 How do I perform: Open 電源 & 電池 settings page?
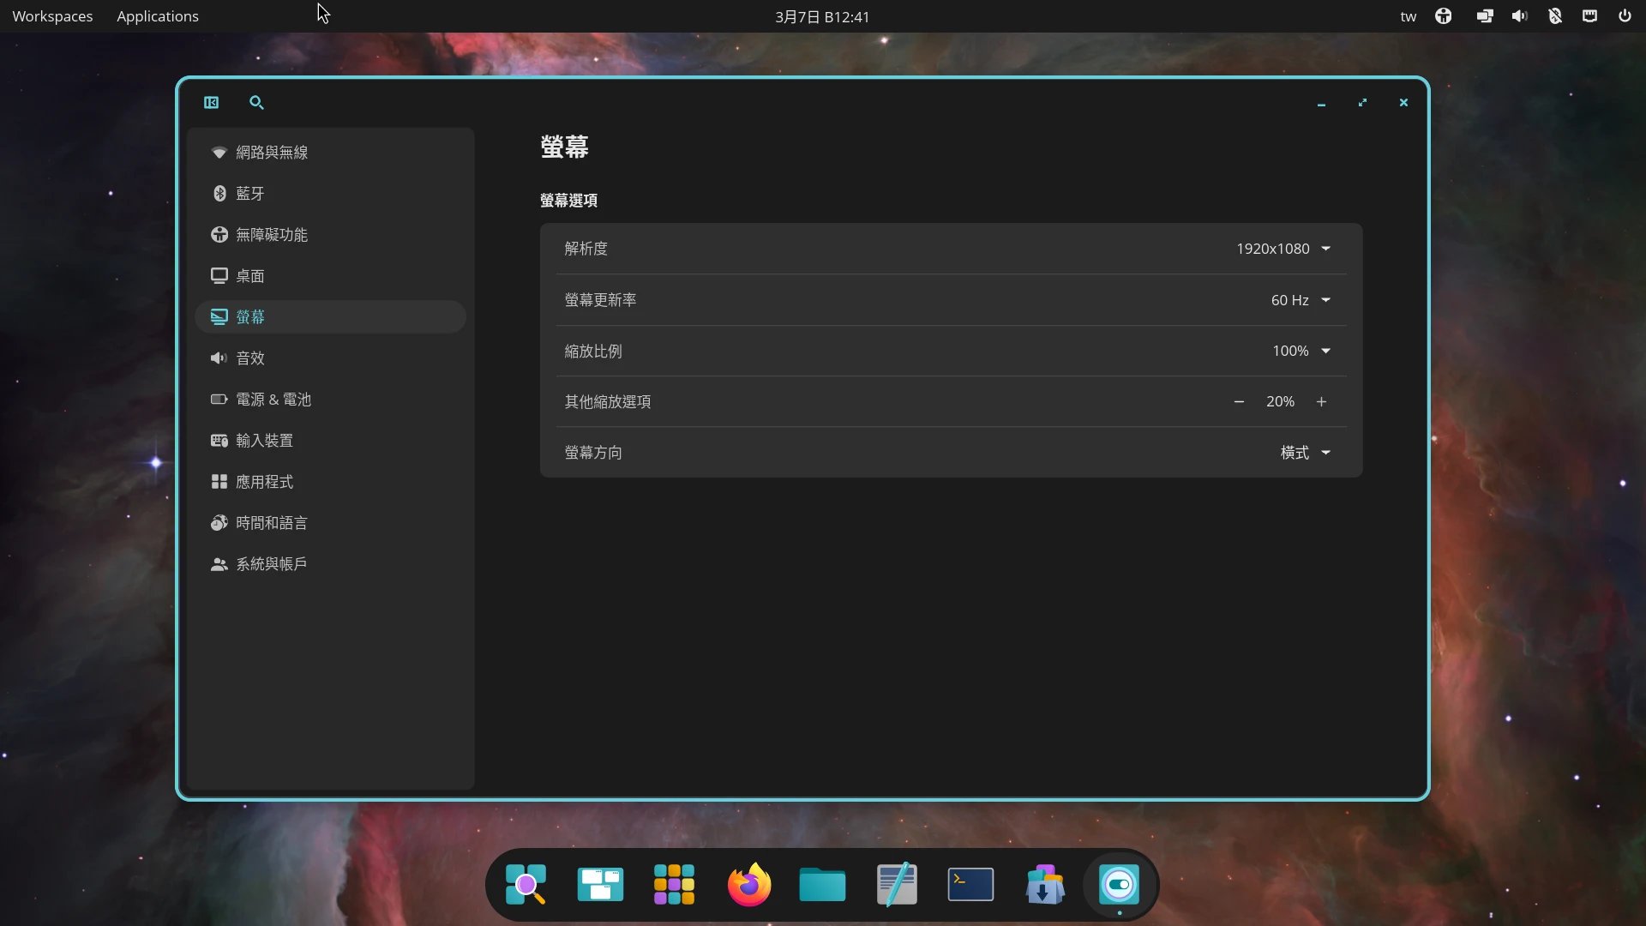273,400
